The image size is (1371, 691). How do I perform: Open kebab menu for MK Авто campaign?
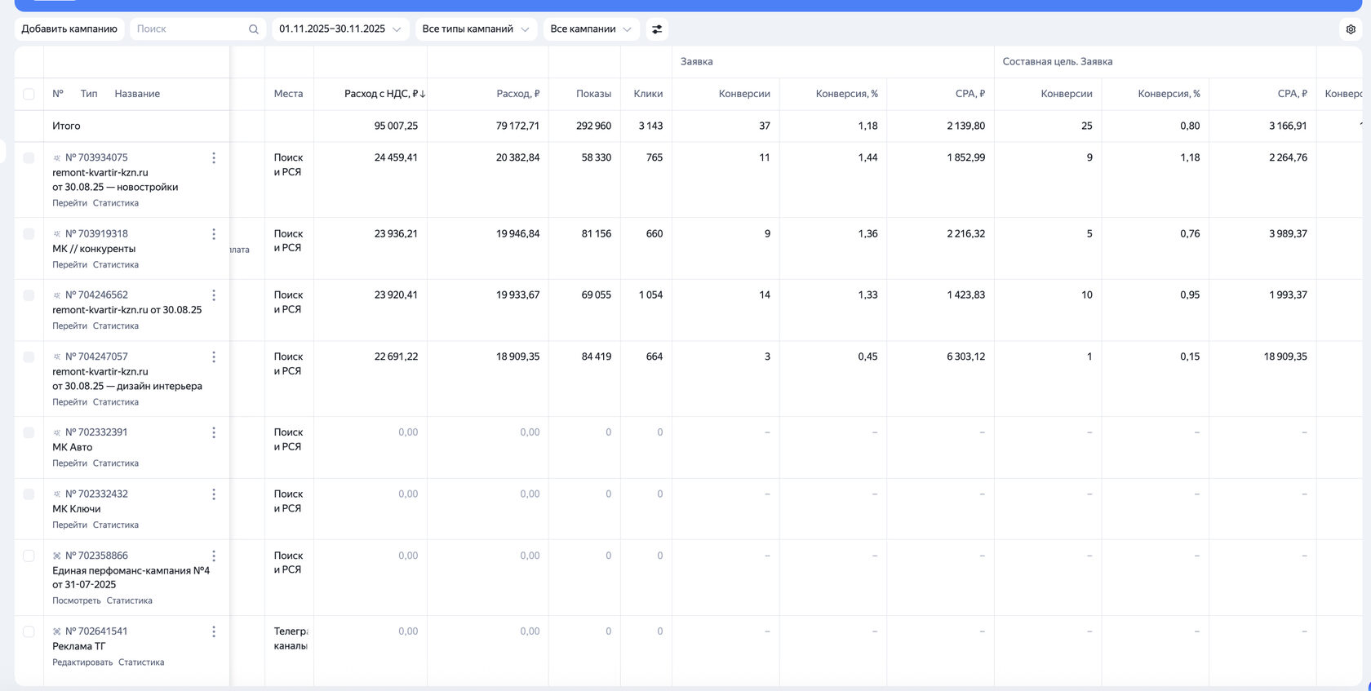click(x=214, y=432)
